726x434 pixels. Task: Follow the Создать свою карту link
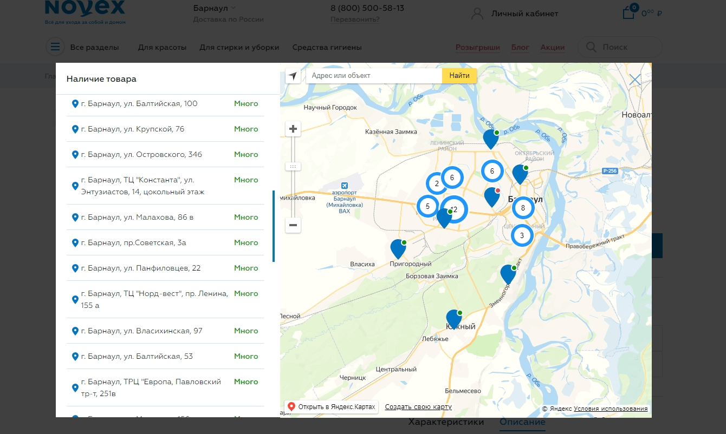click(418, 407)
